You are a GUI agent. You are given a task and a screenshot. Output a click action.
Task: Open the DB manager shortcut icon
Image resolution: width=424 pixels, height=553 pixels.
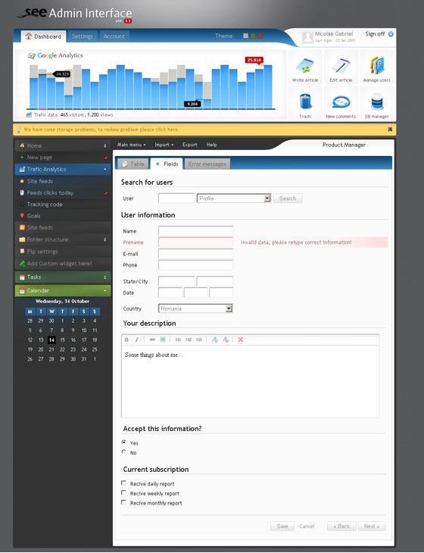377,102
